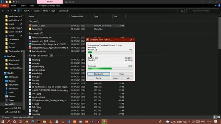The height and width of the screenshot is (124, 221).
Task: Open Task View on the taskbar
Action: [x=20, y=122]
